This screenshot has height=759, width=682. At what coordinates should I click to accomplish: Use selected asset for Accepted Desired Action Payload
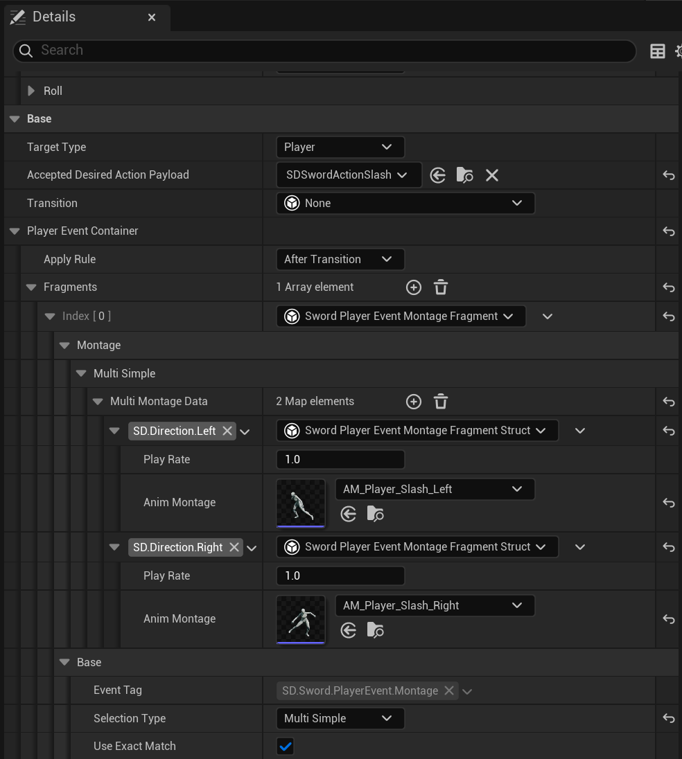[x=438, y=175]
